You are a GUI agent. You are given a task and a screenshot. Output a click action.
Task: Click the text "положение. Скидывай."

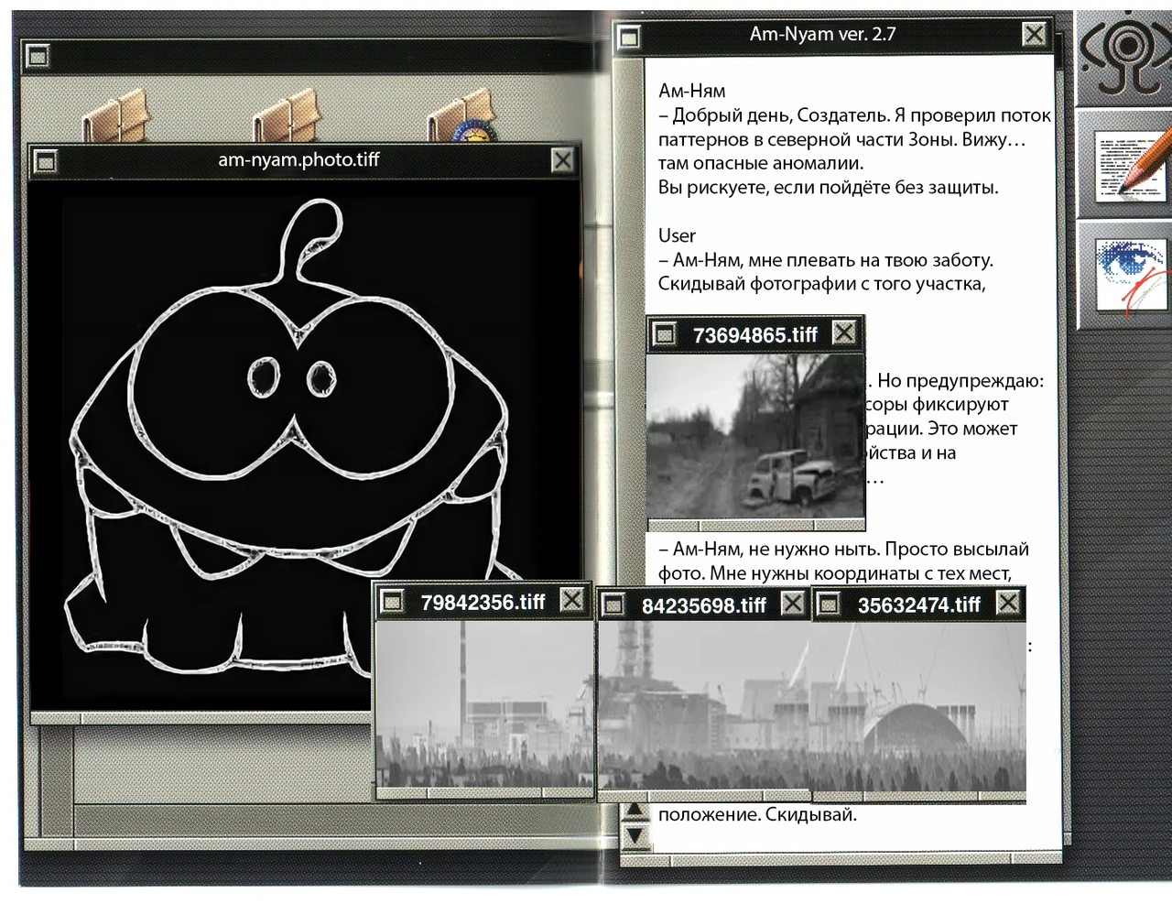(x=757, y=814)
